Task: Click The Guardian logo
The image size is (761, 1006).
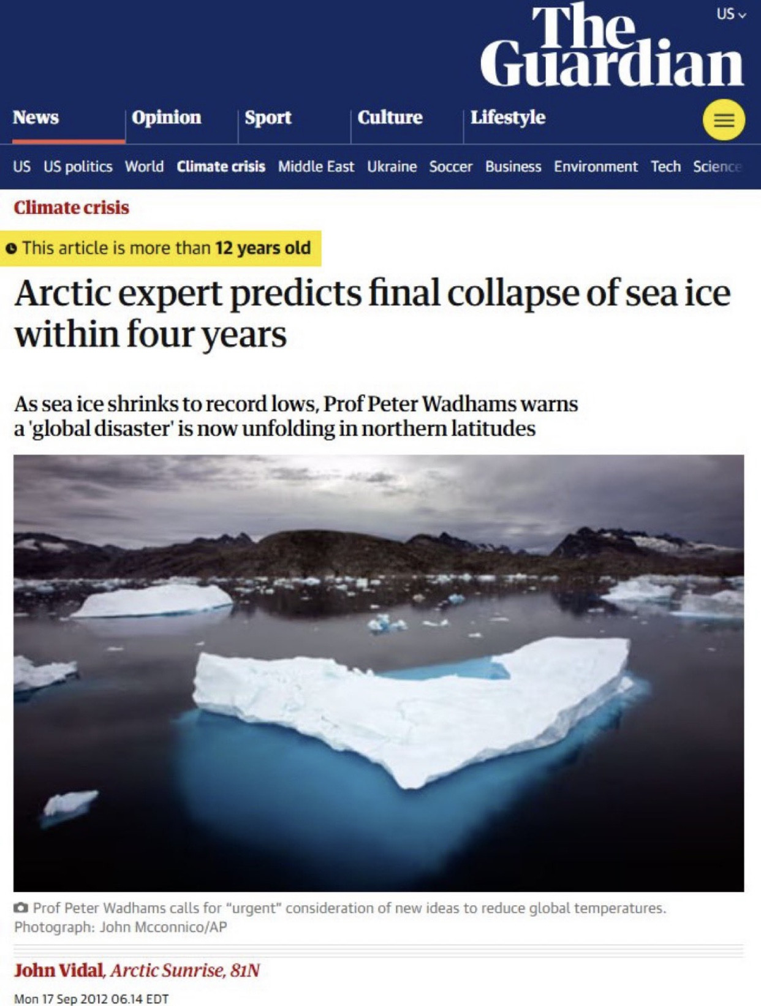Action: pos(612,45)
